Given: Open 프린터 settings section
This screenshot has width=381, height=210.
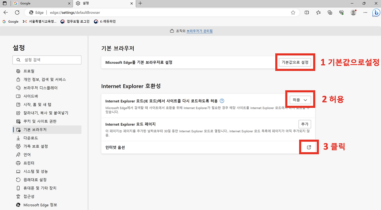Looking at the screenshot, I should pyautogui.click(x=47, y=163).
